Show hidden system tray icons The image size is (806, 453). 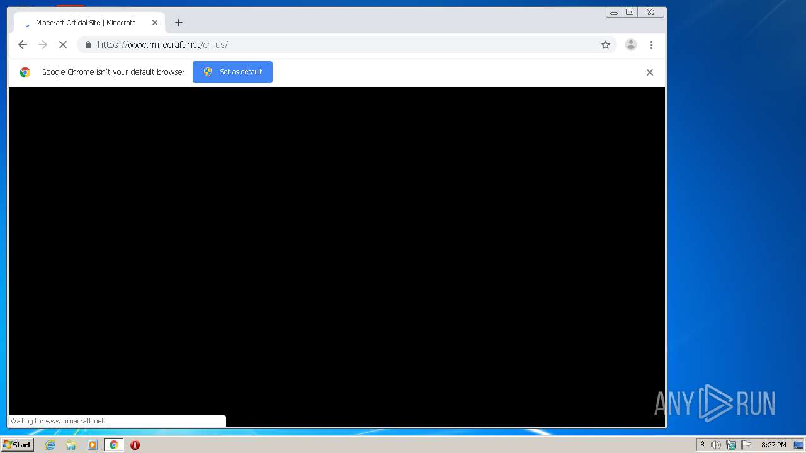702,445
